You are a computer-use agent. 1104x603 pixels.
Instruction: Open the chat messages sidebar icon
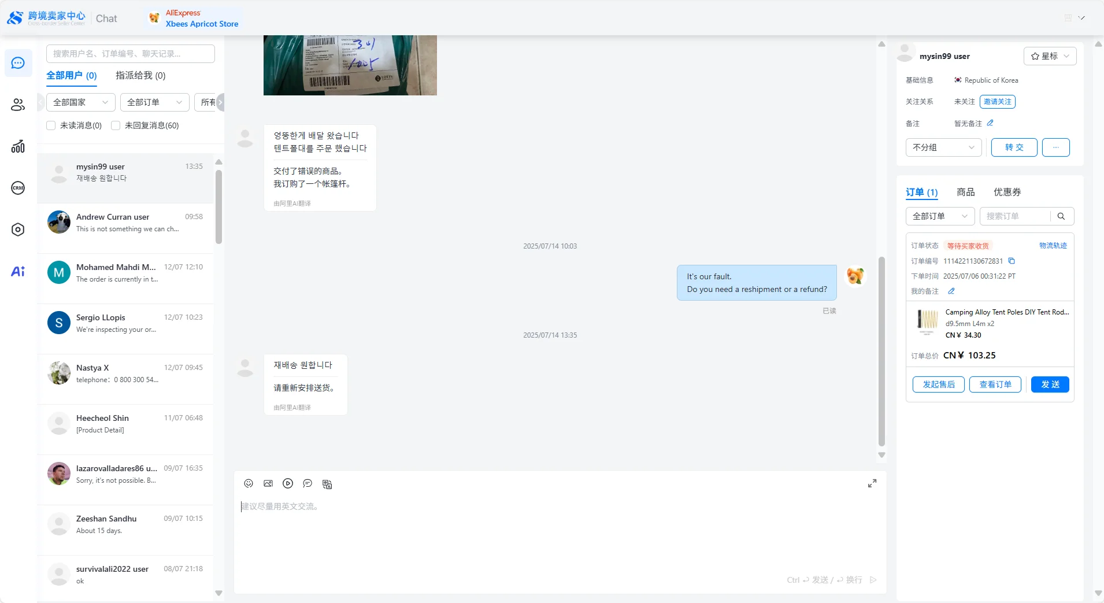(x=18, y=63)
